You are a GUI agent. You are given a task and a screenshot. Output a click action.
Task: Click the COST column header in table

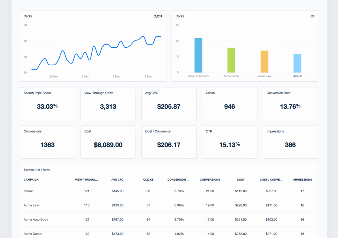pyautogui.click(x=241, y=180)
